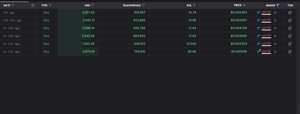Open maker usEr6F in $0.003685 row

tap(266, 36)
